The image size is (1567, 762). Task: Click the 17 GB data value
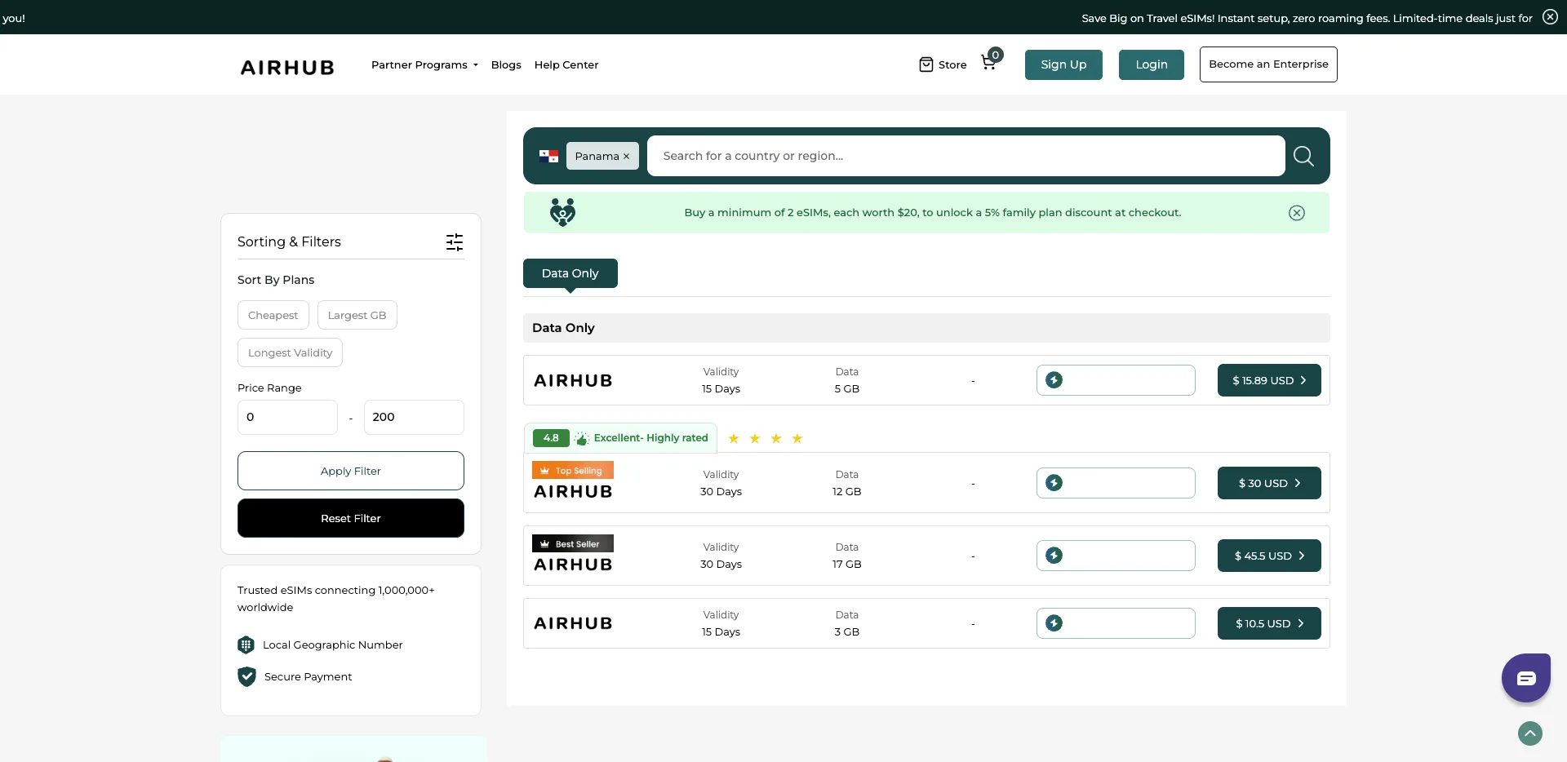847,565
